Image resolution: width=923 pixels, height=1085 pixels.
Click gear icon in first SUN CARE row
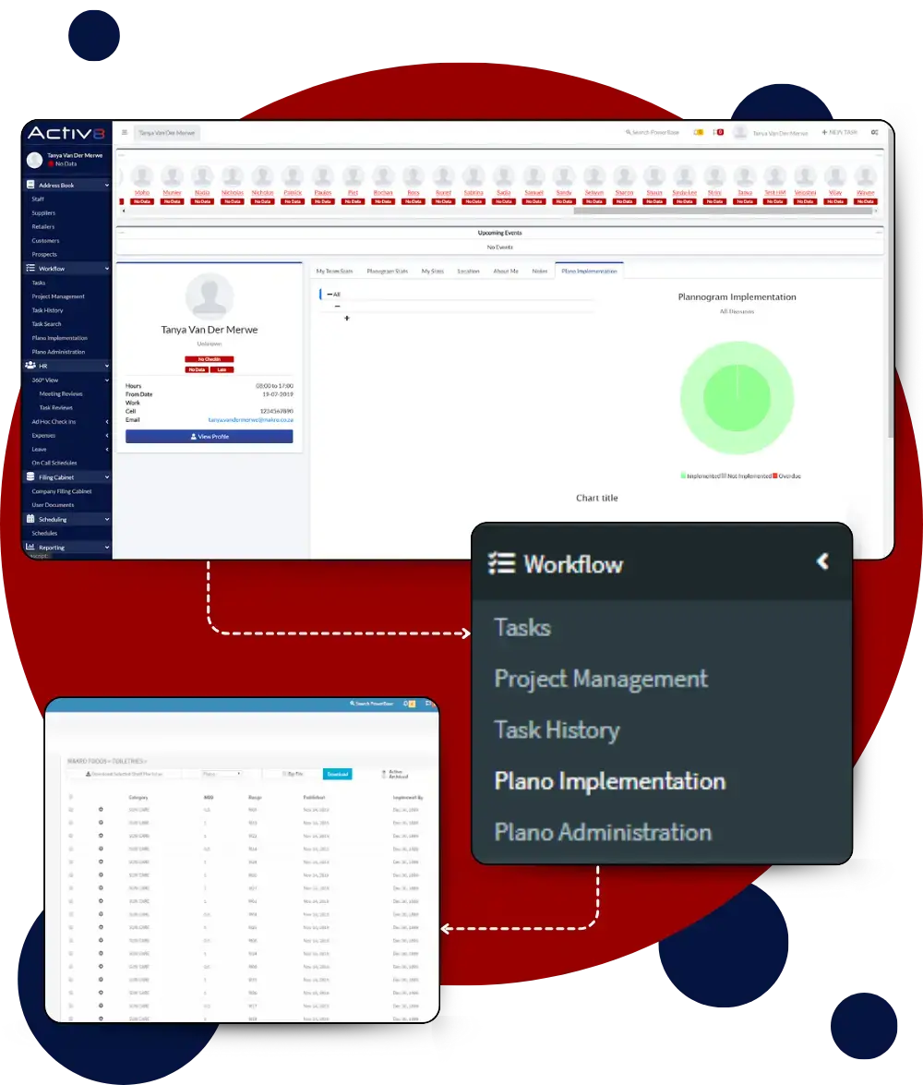coord(101,810)
